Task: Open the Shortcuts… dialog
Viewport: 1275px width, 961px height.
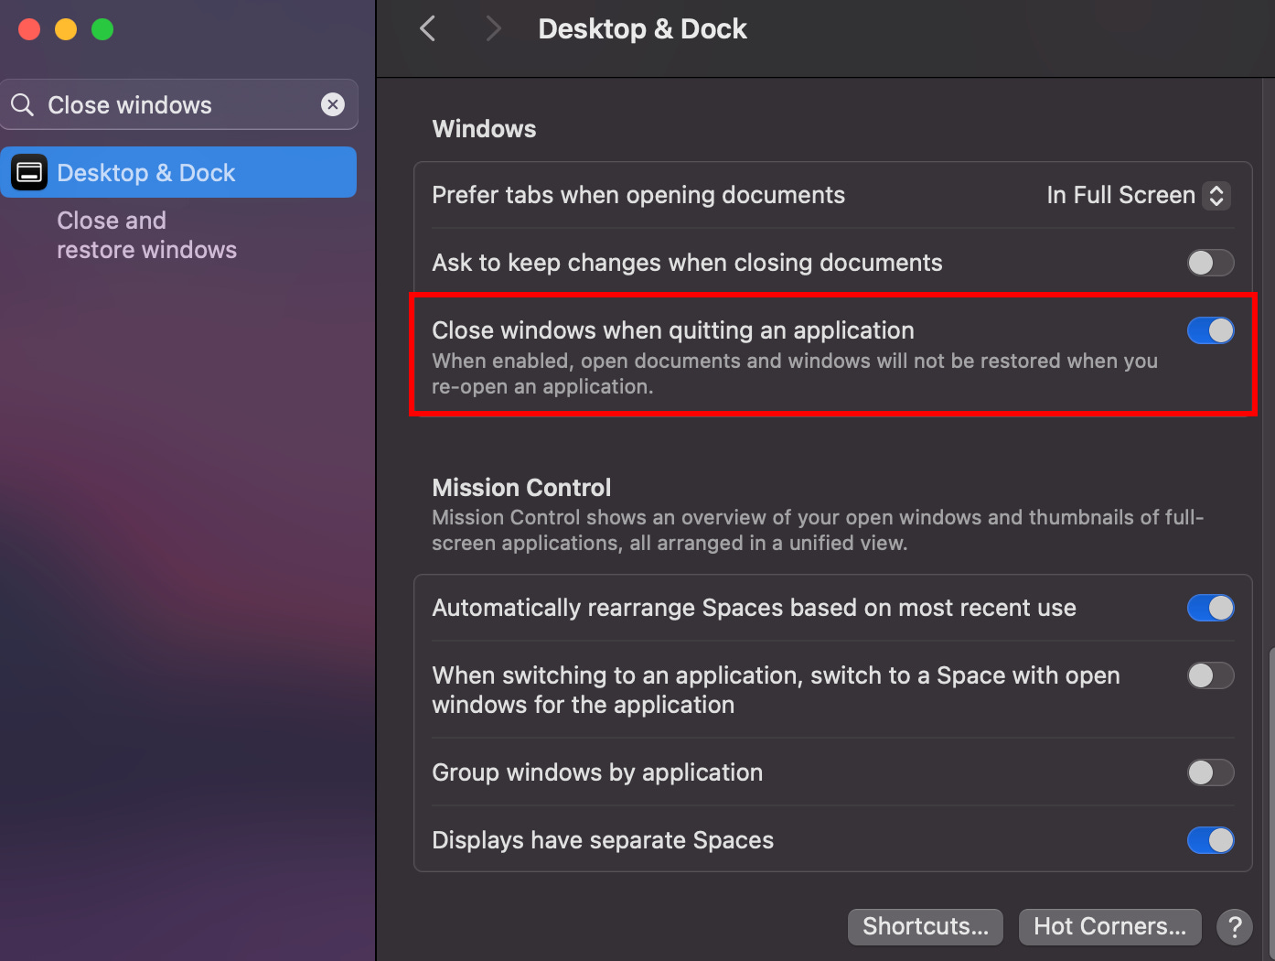Action: pos(926,926)
